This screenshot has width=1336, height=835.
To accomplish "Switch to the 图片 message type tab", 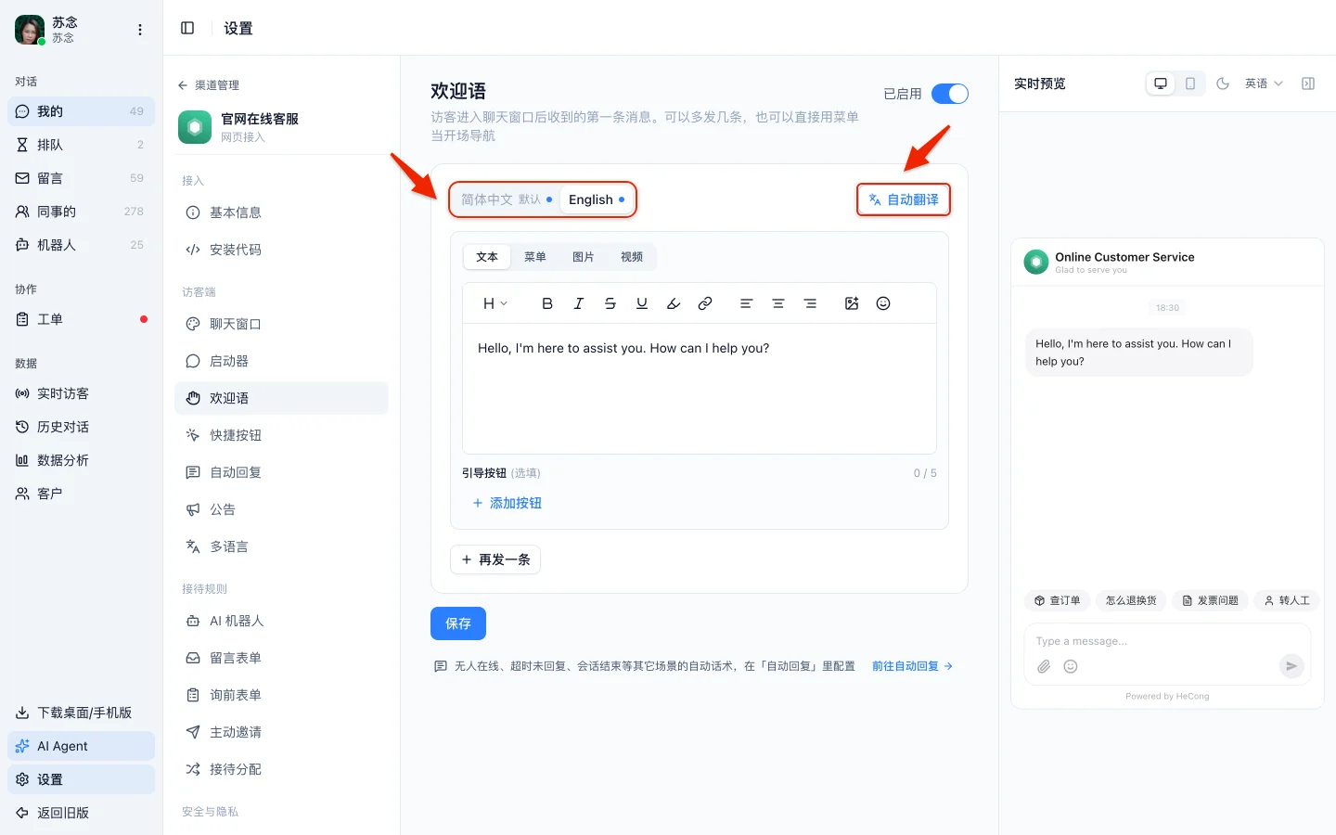I will pos(584,257).
